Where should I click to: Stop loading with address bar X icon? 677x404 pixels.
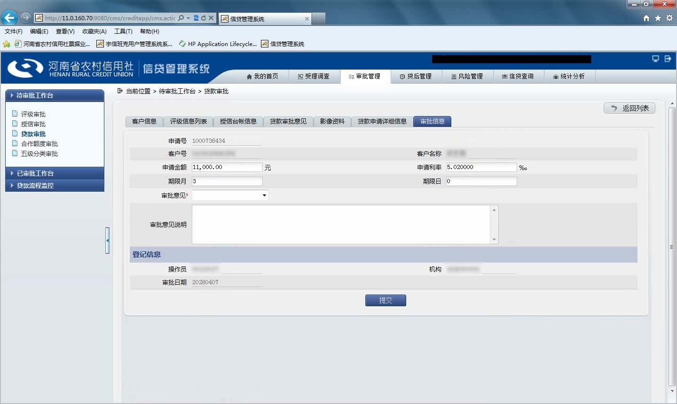[x=211, y=18]
